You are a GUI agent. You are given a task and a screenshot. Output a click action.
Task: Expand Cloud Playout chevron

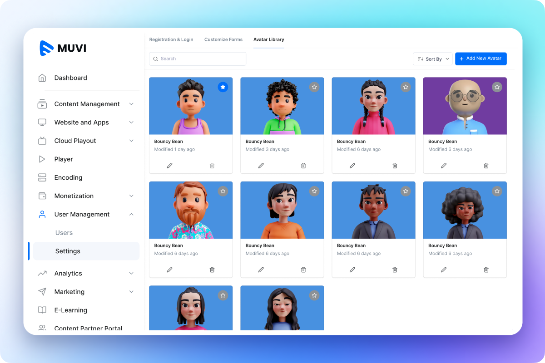point(131,141)
